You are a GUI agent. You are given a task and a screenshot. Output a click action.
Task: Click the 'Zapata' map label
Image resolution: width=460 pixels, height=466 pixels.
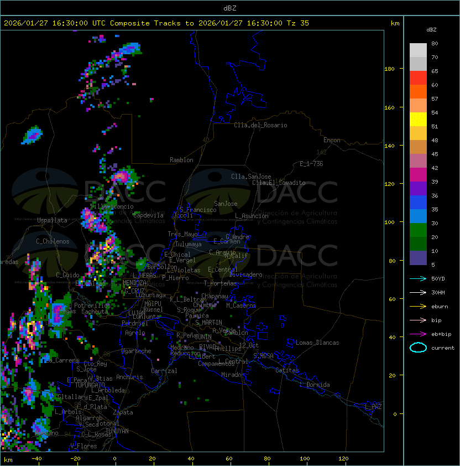(x=123, y=412)
